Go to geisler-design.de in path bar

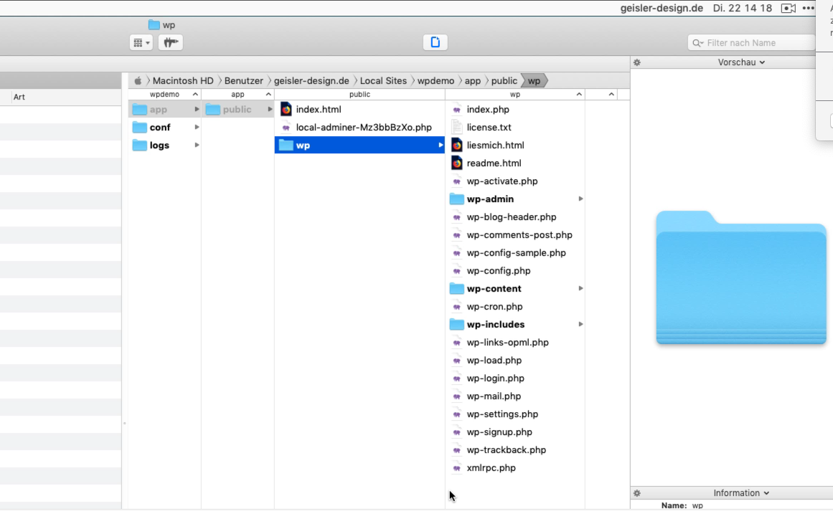311,81
